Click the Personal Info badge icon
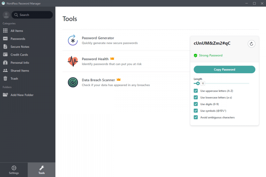The height and width of the screenshot is (177, 266). click(5, 63)
